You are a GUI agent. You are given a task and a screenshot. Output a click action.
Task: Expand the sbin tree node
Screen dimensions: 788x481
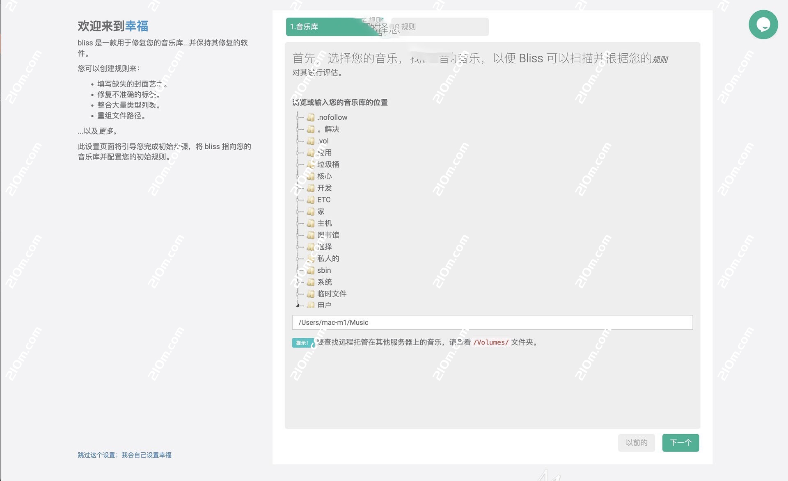tap(298, 270)
